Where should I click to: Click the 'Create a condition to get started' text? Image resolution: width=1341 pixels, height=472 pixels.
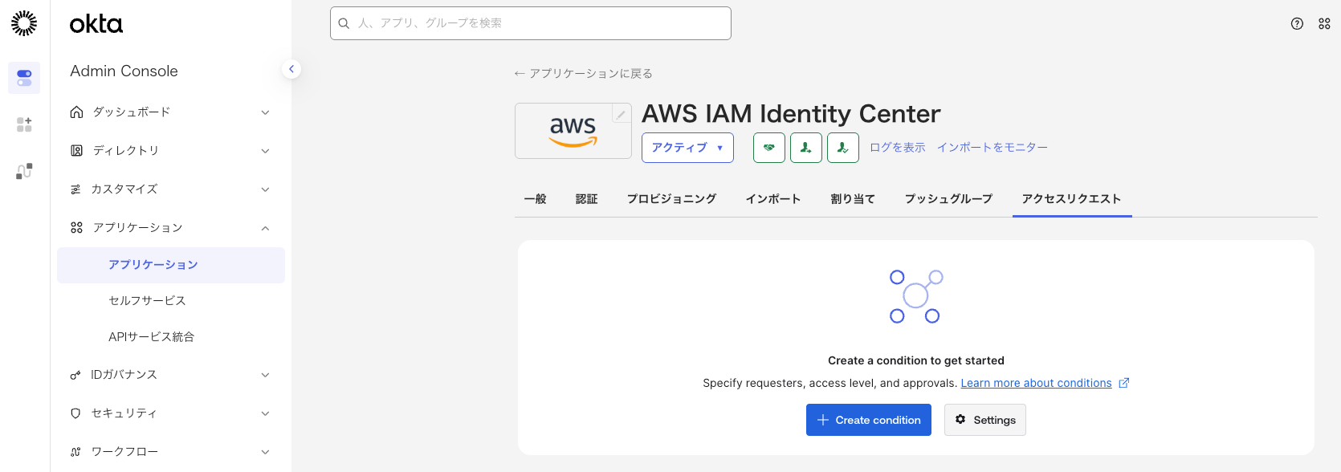point(916,360)
